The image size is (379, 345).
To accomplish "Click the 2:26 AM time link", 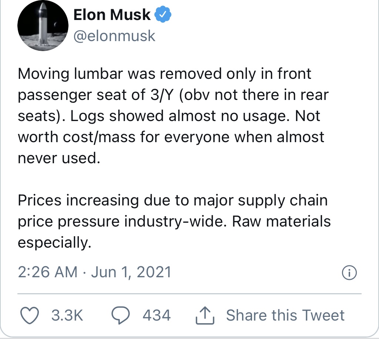I will 48,272.
